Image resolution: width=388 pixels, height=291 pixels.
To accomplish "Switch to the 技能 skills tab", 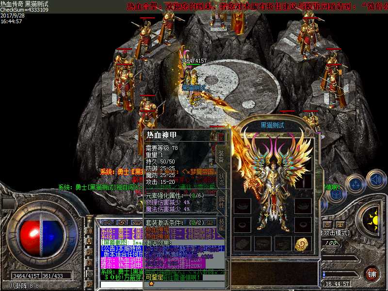I will [222, 224].
